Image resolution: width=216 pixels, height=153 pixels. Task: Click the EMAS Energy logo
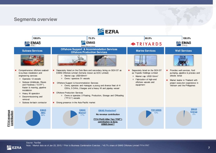(184, 44)
